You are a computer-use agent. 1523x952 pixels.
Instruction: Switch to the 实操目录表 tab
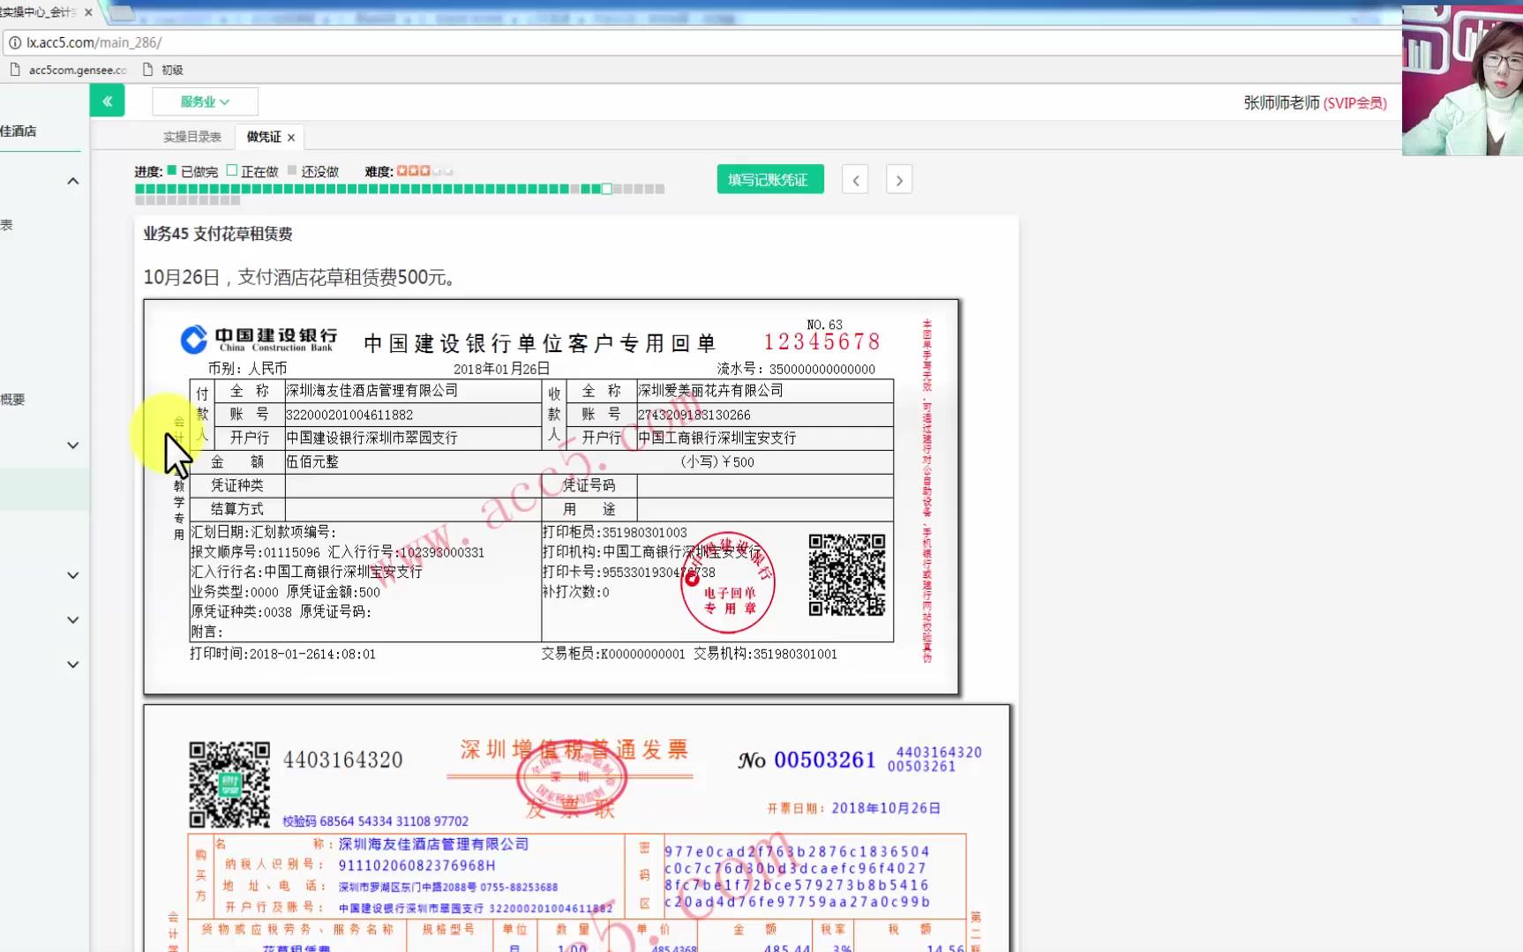(192, 136)
